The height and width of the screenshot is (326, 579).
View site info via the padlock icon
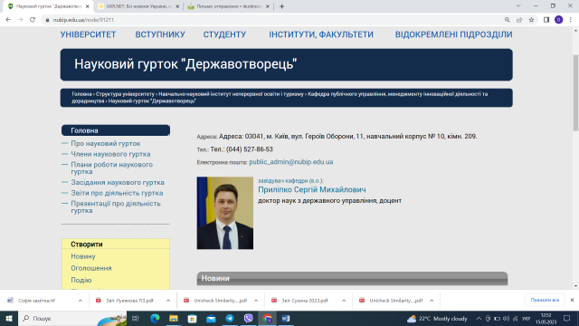click(x=47, y=20)
